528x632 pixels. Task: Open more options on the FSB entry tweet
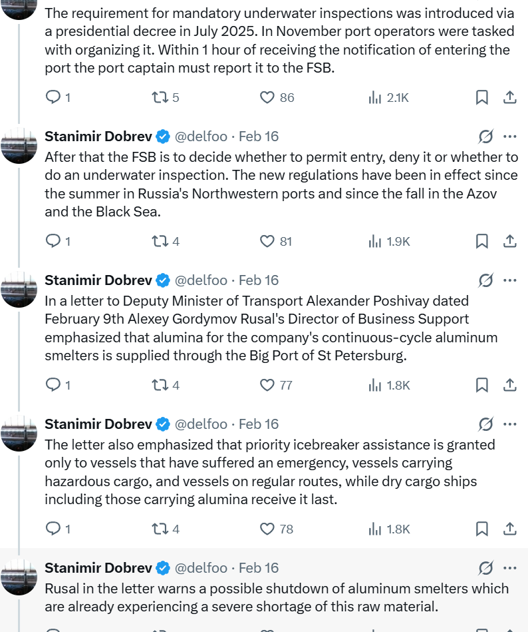(510, 137)
